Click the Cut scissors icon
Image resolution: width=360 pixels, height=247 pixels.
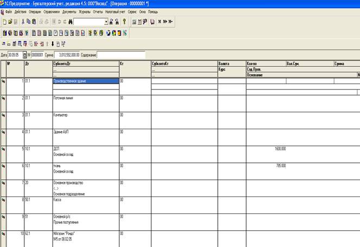coord(23,22)
